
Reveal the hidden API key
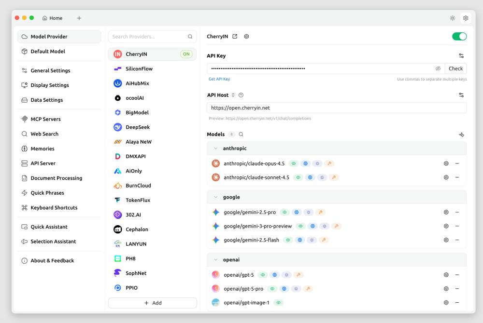pos(438,68)
